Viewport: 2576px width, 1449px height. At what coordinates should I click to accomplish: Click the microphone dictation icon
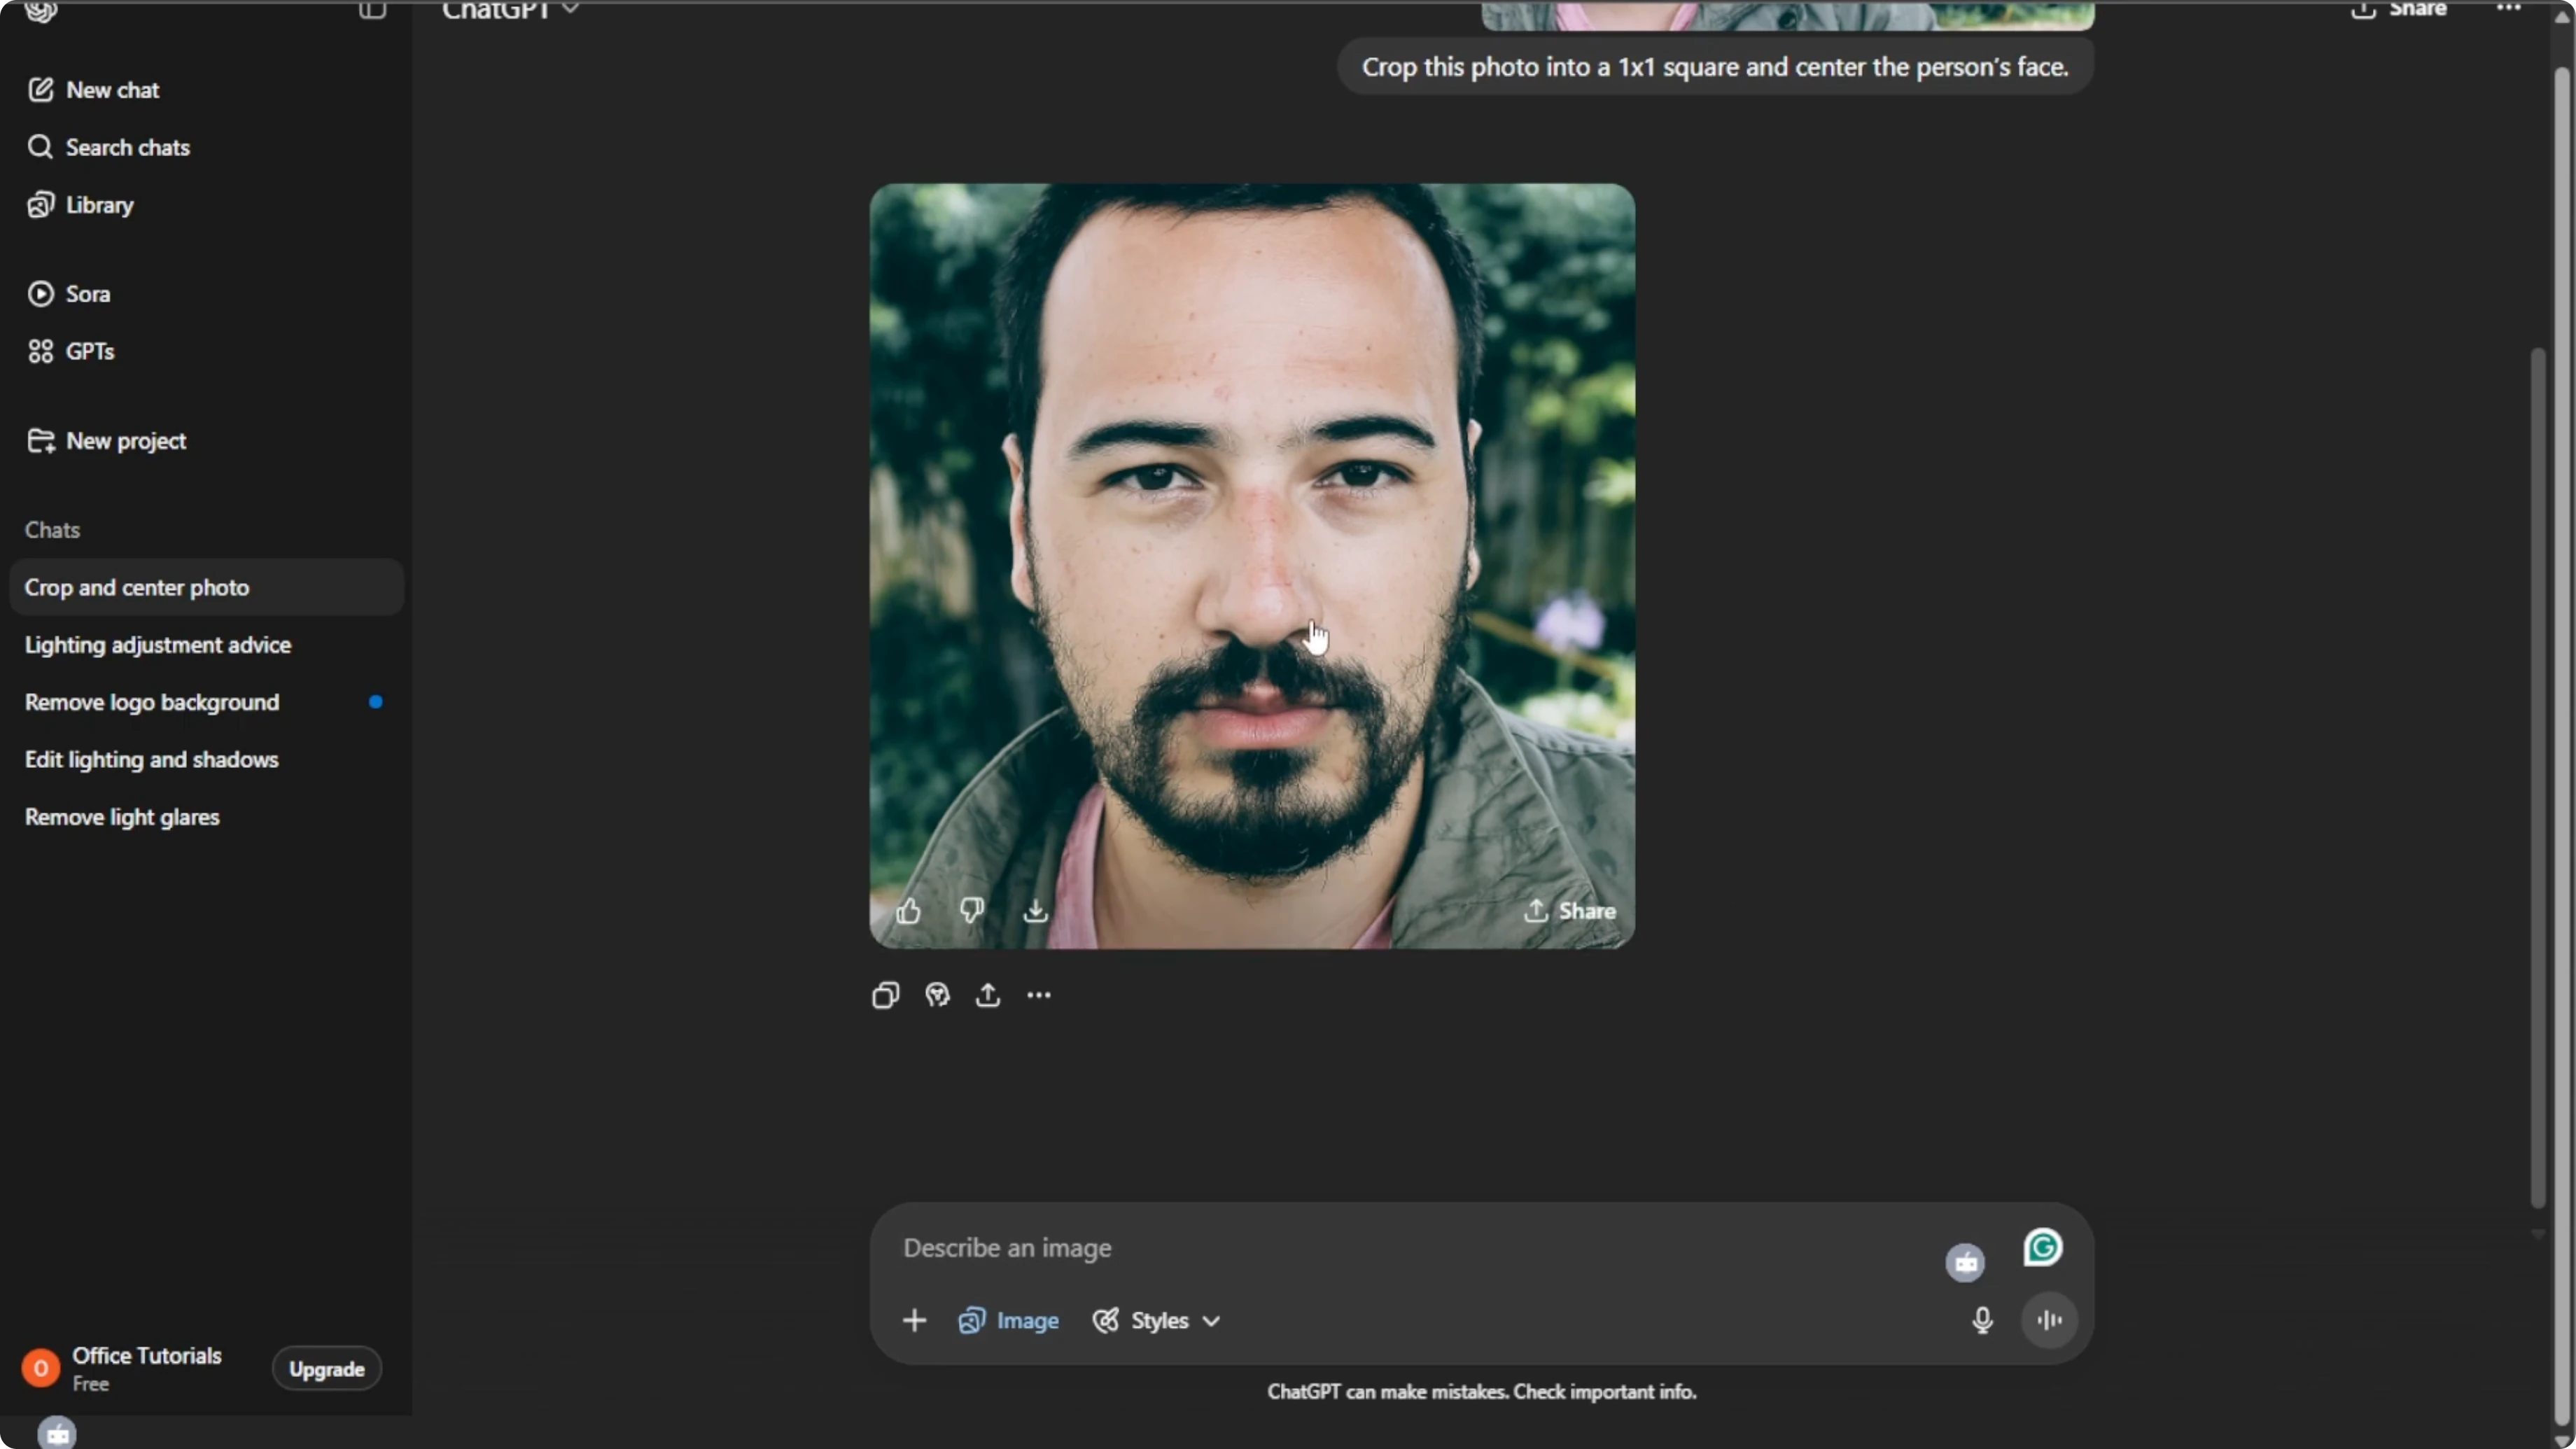(1982, 1321)
